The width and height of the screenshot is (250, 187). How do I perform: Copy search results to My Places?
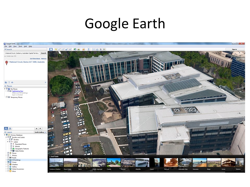coord(6,82)
